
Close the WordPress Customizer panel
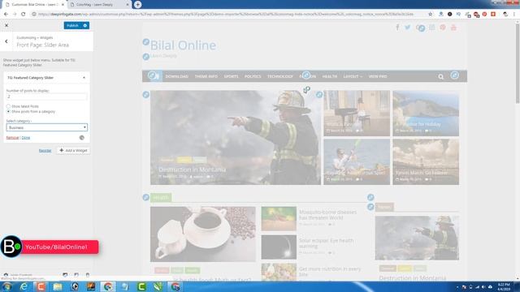click(x=6, y=25)
